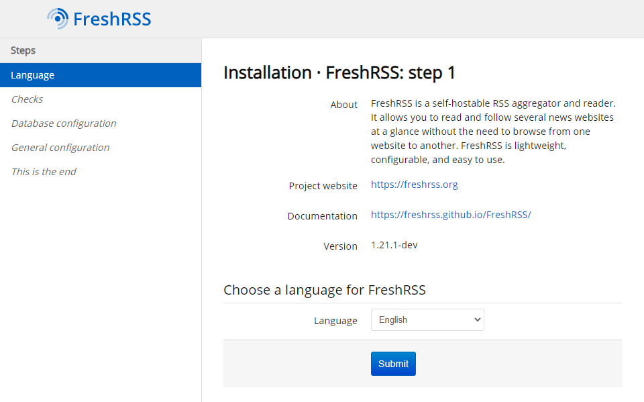Select the Checks step in the sidebar
The image size is (644, 402).
27,99
